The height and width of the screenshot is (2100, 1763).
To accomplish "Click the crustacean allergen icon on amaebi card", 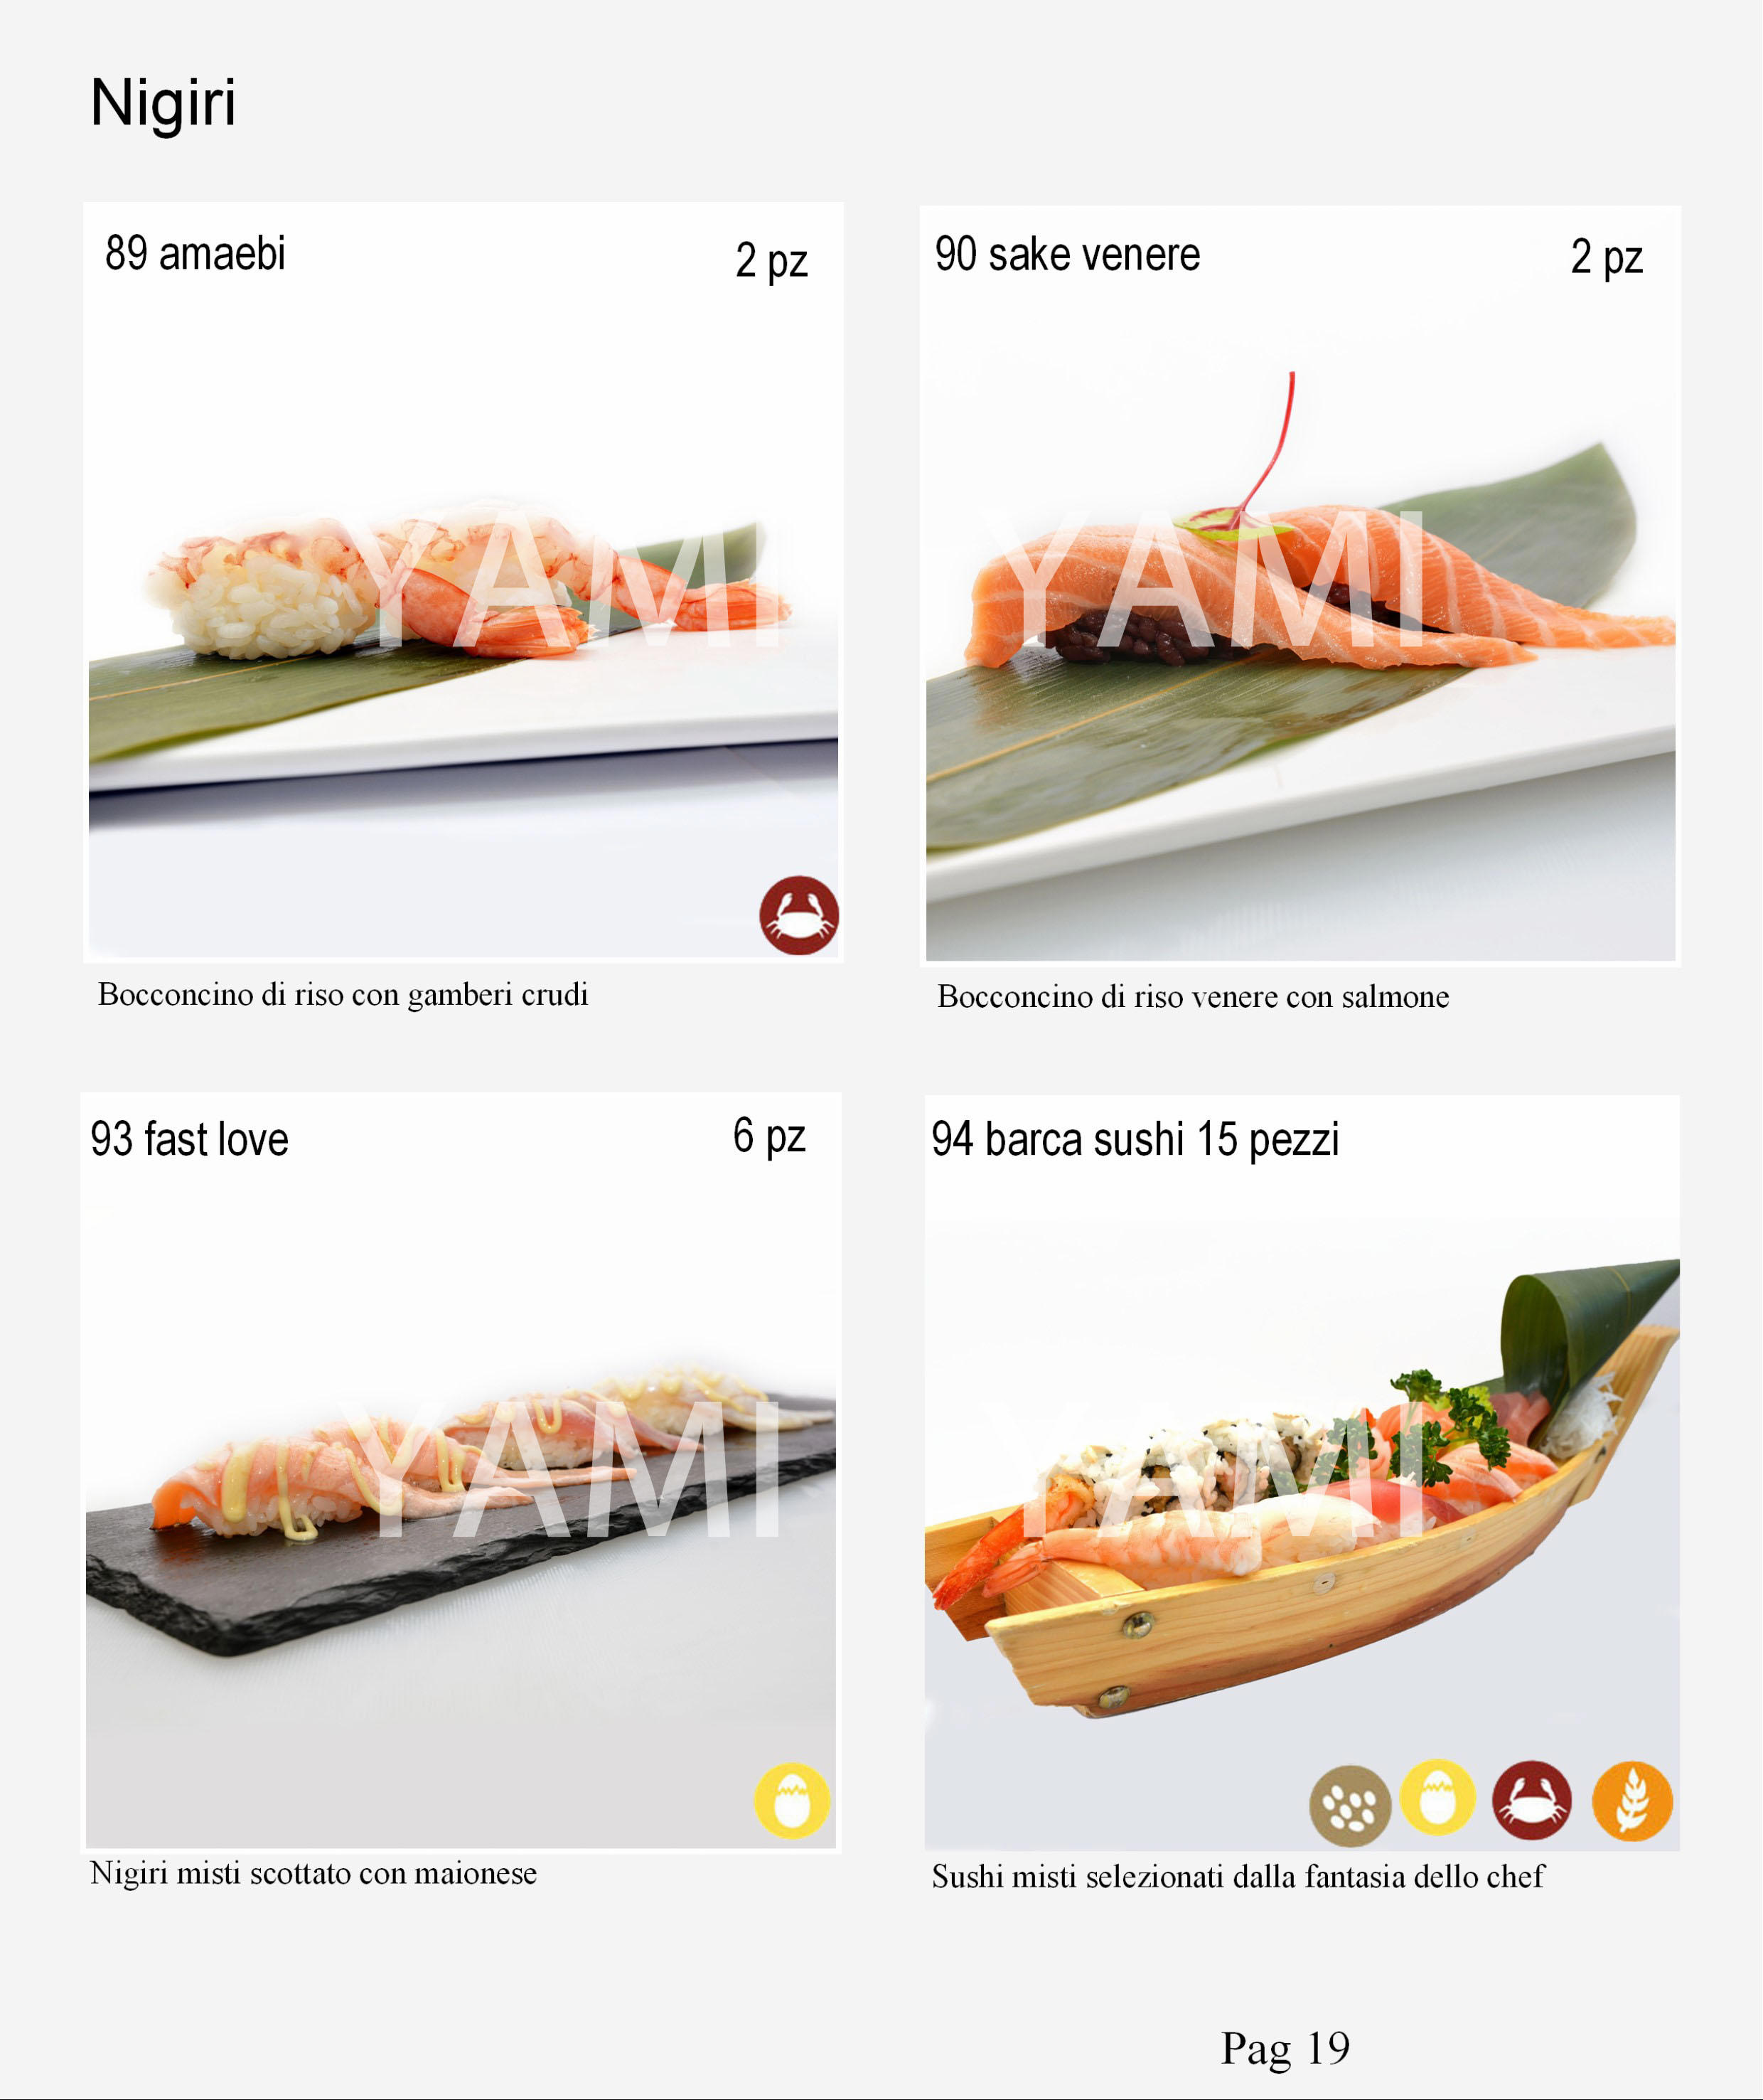I will point(798,915).
